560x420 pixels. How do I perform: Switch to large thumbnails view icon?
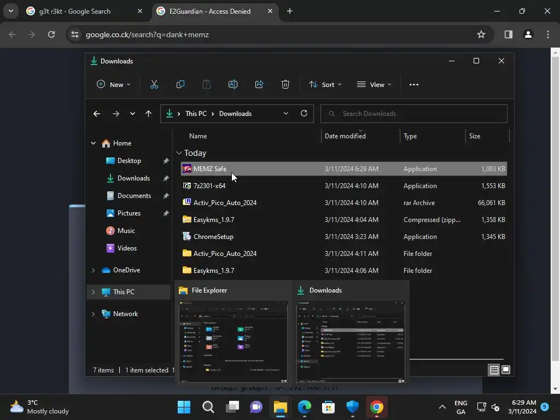506,370
